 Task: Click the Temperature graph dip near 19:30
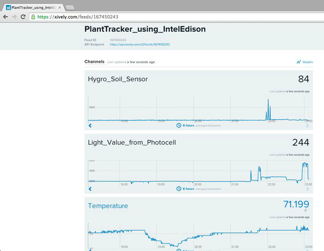175,245
